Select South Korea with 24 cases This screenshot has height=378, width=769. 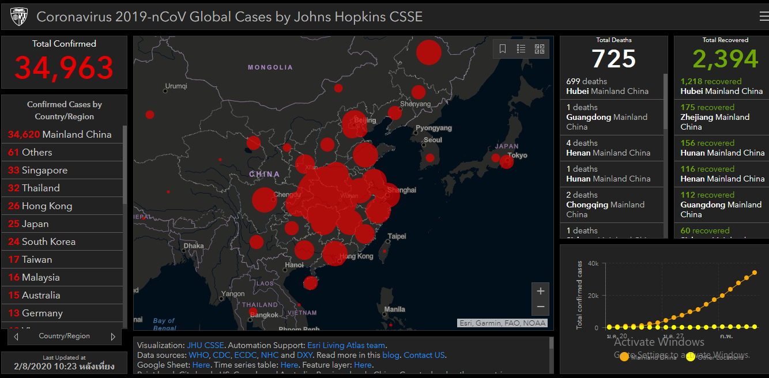coord(62,241)
